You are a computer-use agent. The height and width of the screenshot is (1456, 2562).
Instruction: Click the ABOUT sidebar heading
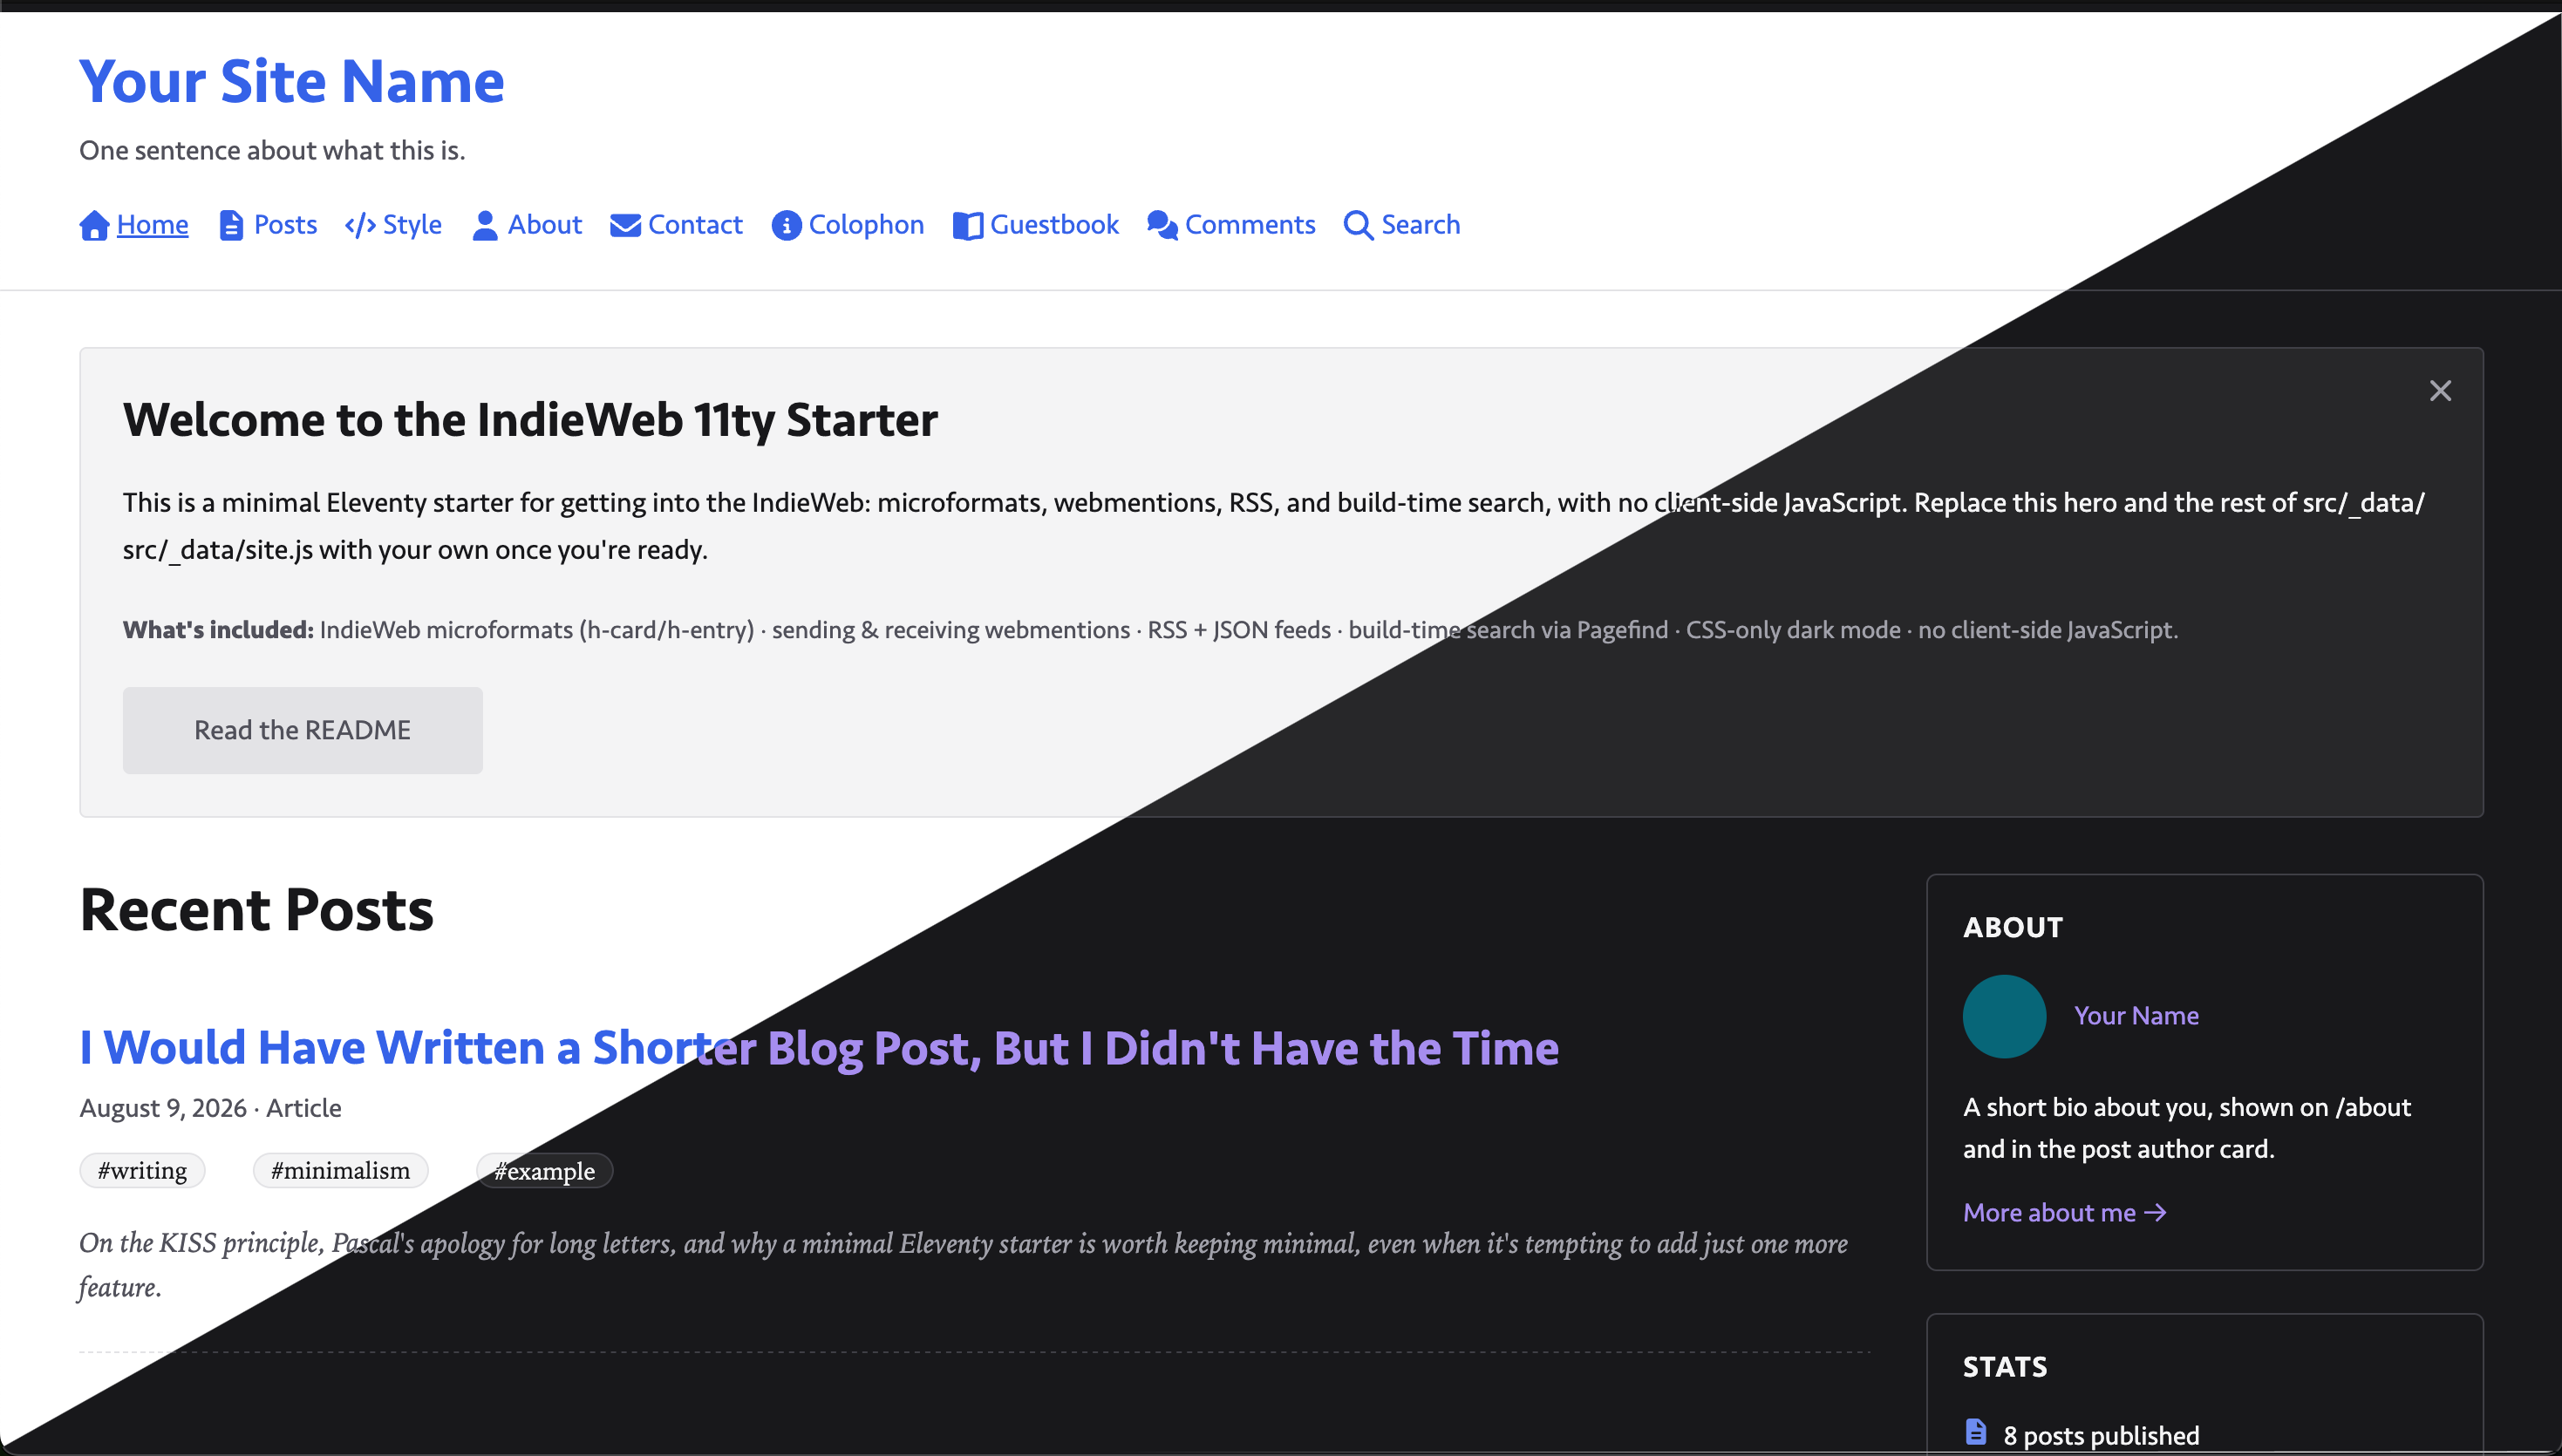click(x=2012, y=927)
